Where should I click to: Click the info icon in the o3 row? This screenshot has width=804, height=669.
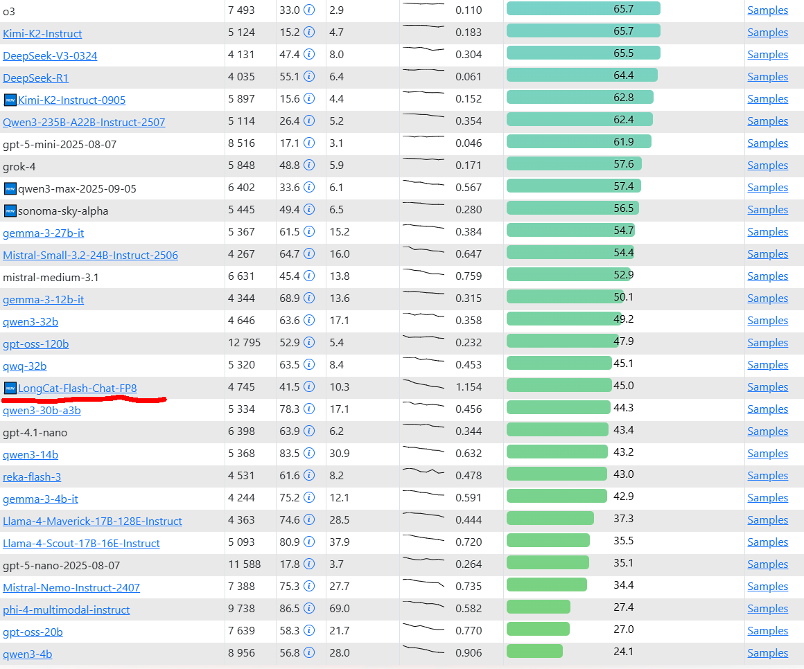pyautogui.click(x=308, y=10)
